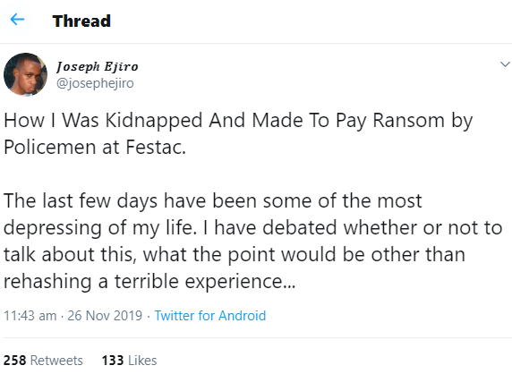Go back using the blue arrow
The image size is (512, 374).
point(17,20)
